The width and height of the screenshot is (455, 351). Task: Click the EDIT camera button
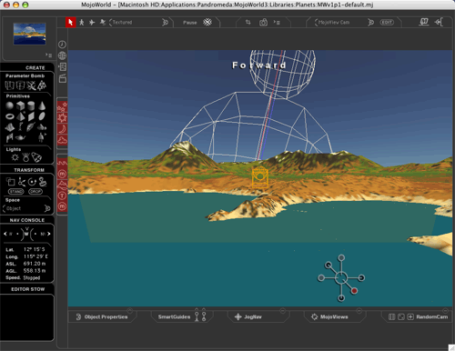coord(387,23)
